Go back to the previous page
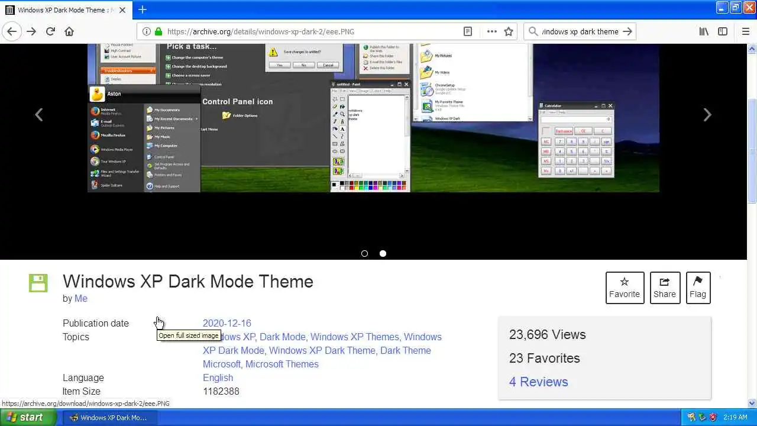757x426 pixels. (x=12, y=31)
